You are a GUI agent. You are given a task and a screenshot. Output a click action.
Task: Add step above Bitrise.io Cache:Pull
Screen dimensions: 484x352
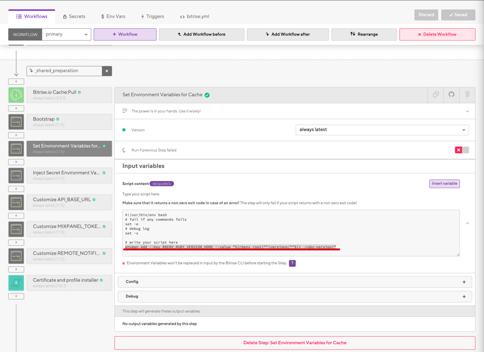16,81
